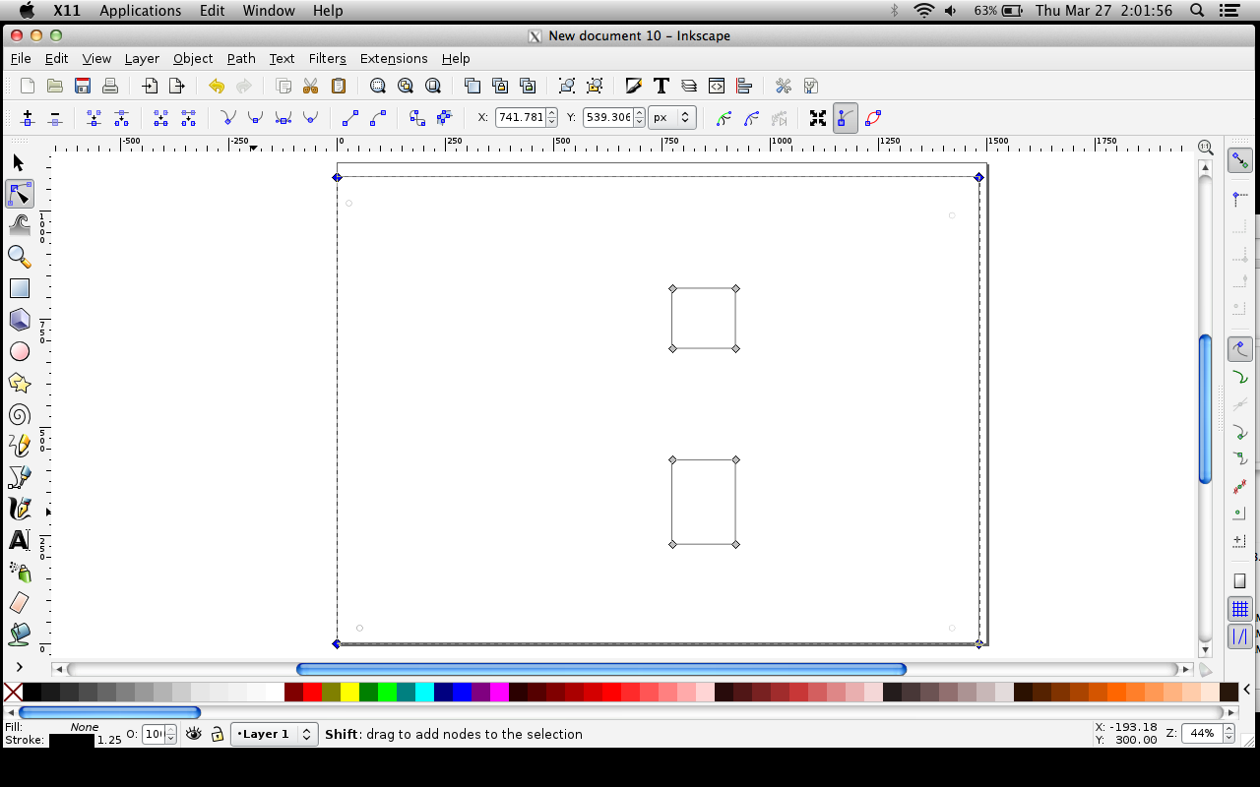Screen dimensions: 1260x787
Task: Make selected segments lines
Action: pos(349,118)
